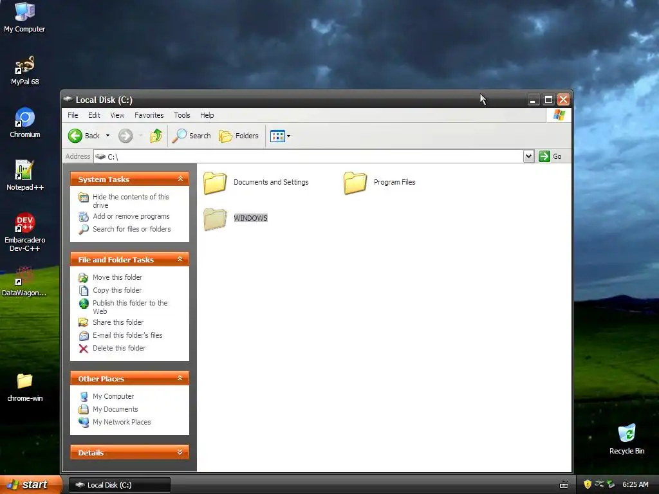659x494 pixels.
Task: Click Move this folder link
Action: click(x=117, y=277)
